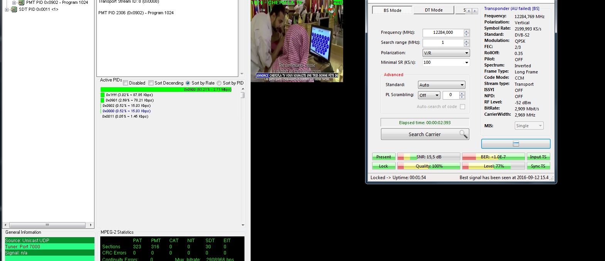
Task: Switch to the BS Mode tab
Action: pyautogui.click(x=392, y=10)
